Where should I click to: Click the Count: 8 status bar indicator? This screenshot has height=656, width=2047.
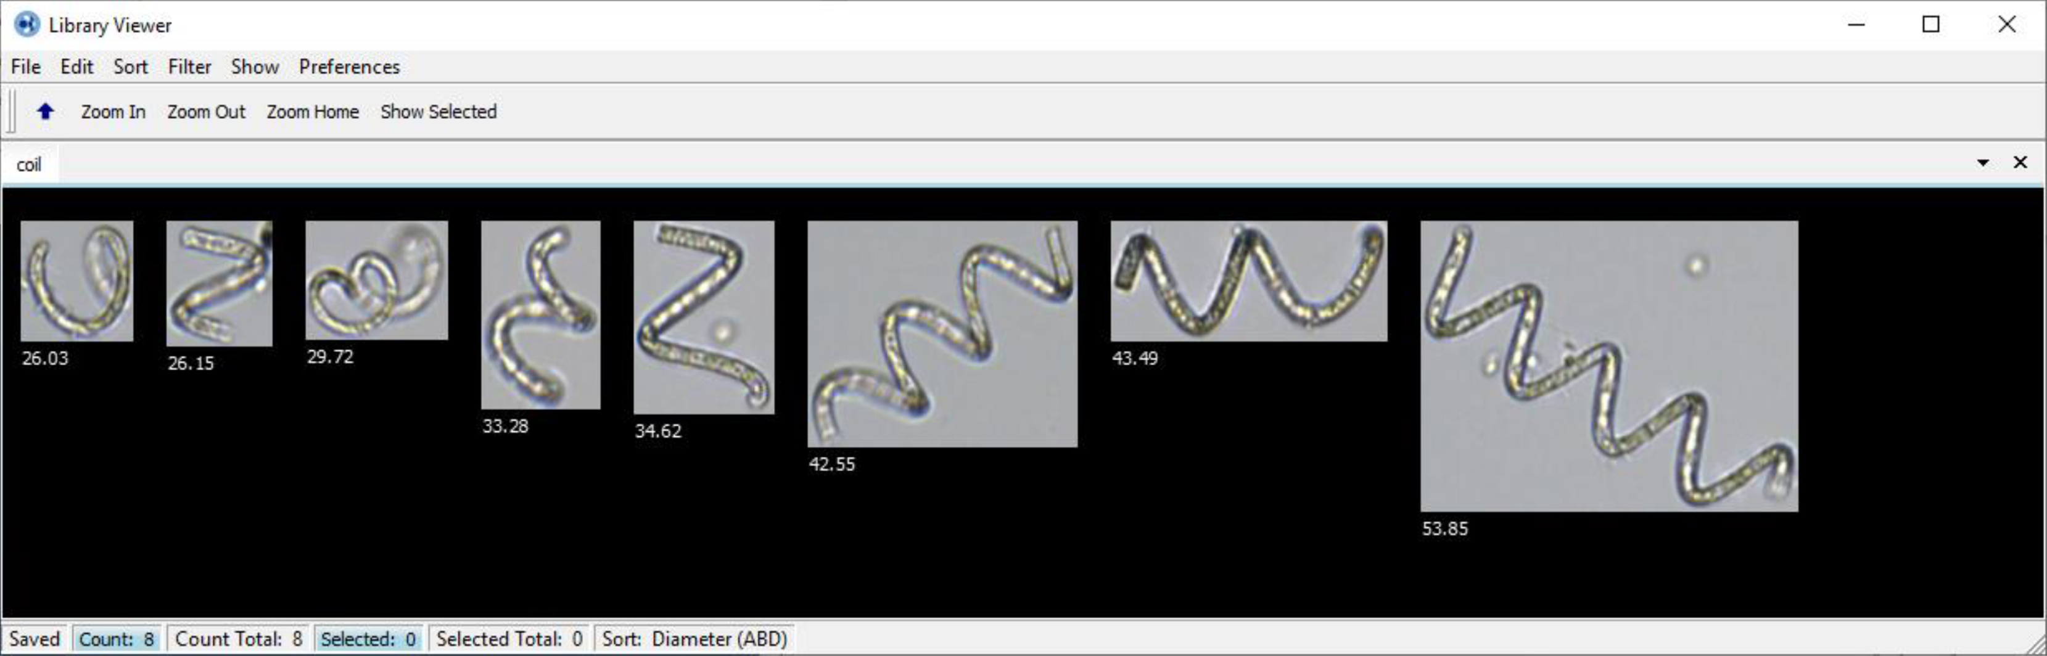coord(117,638)
